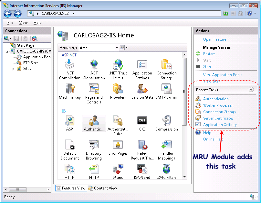This screenshot has height=203, width=261.
Task: Select Start Page in Connections tree
Action: tap(26, 45)
